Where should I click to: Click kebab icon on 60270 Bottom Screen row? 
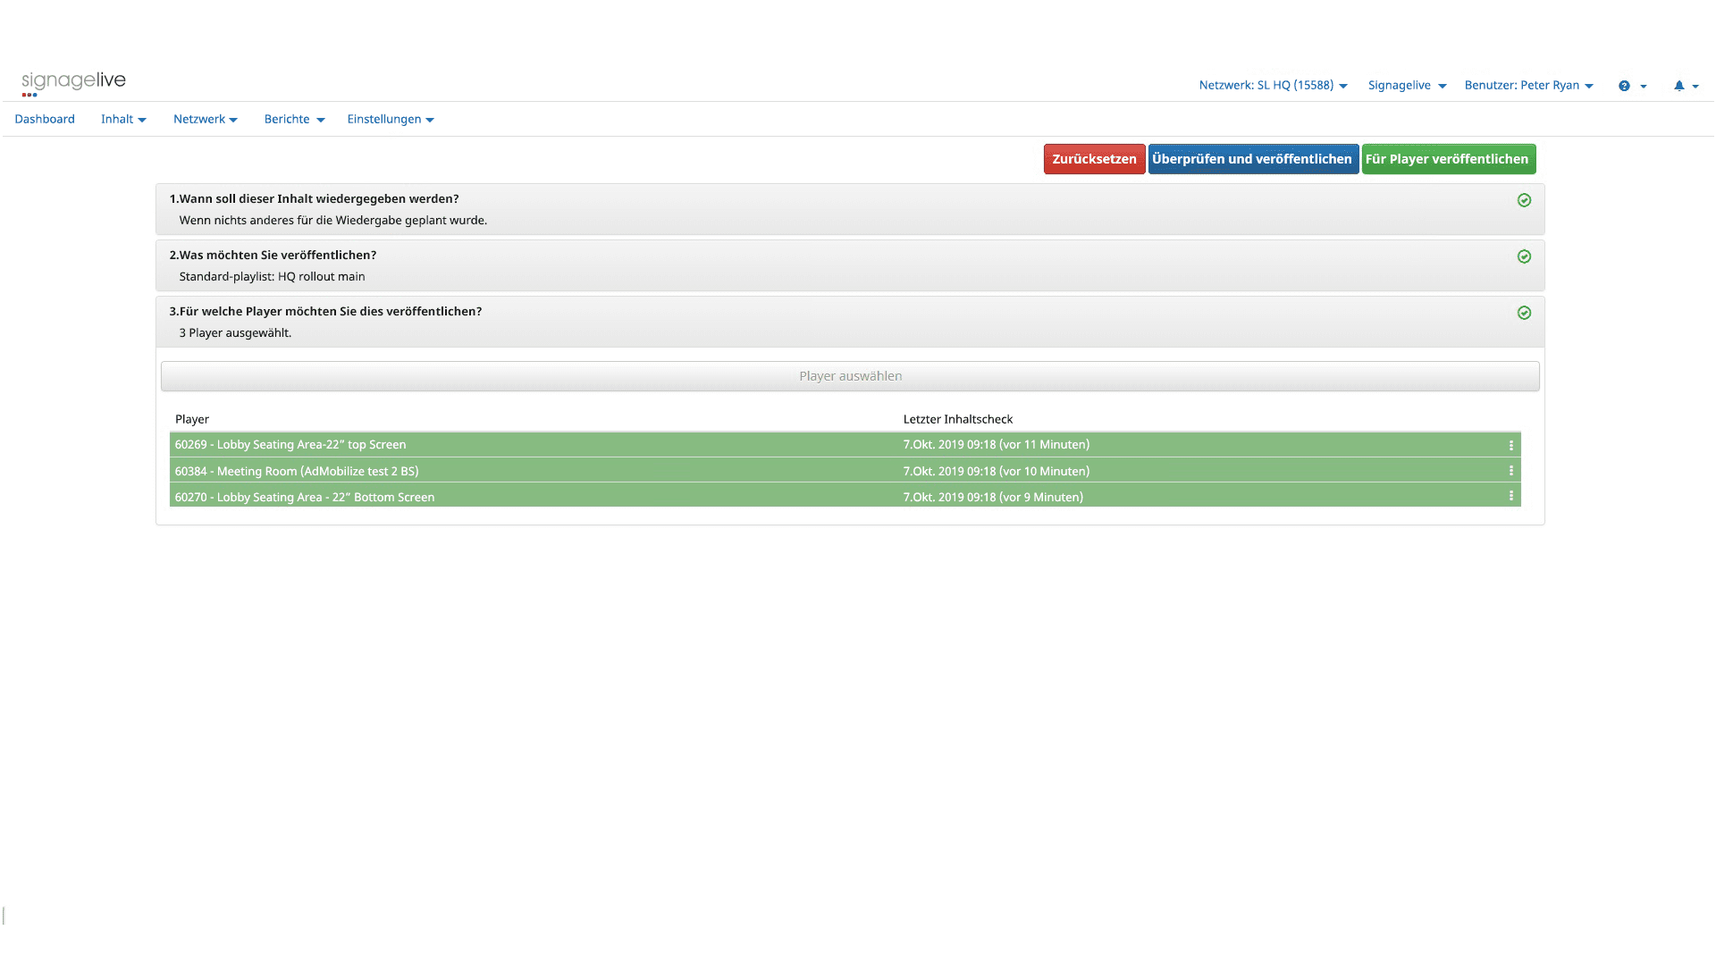pyautogui.click(x=1511, y=496)
